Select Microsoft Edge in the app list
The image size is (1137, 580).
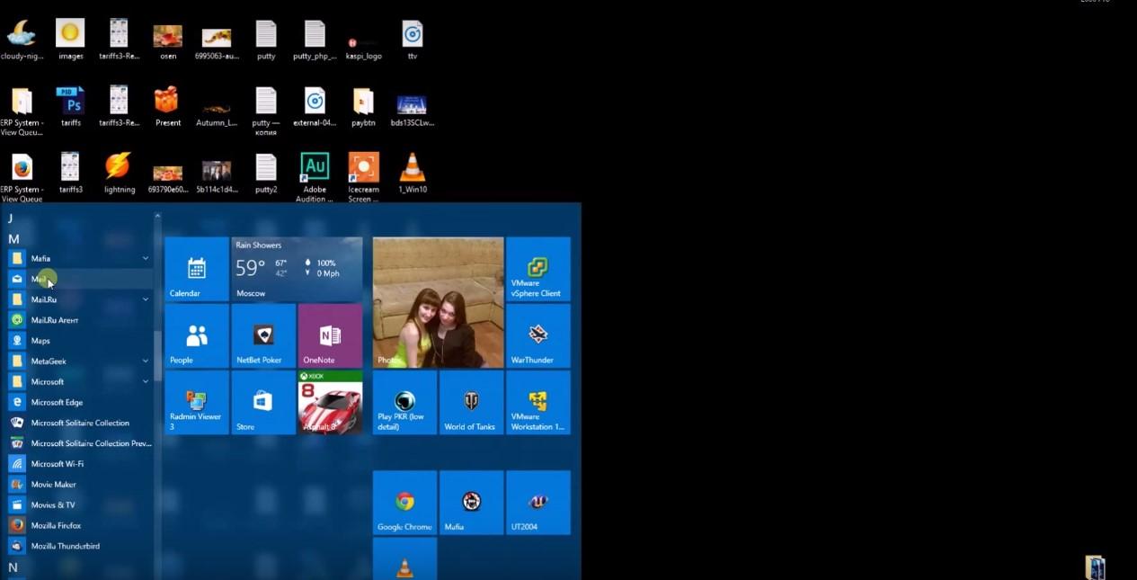click(57, 403)
